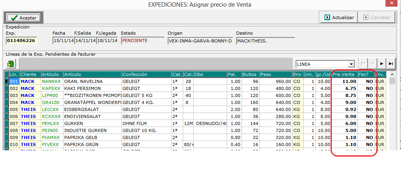
Task: Select the Exp. number field 011406226
Action: pos(21,40)
